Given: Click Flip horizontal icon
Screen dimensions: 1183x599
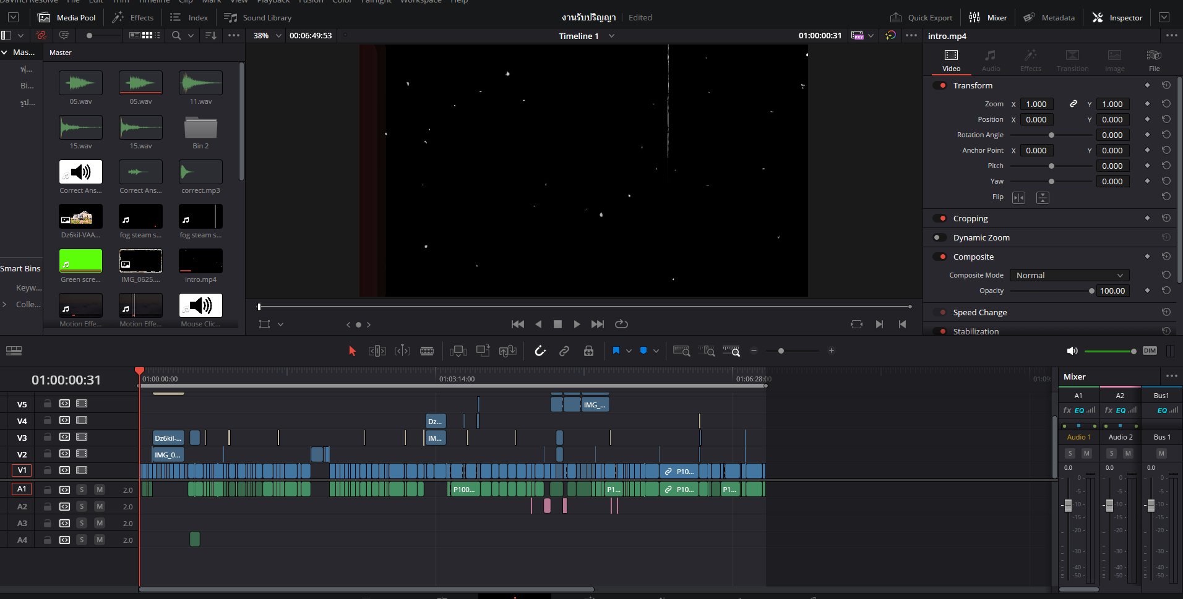Looking at the screenshot, I should pos(1018,197).
